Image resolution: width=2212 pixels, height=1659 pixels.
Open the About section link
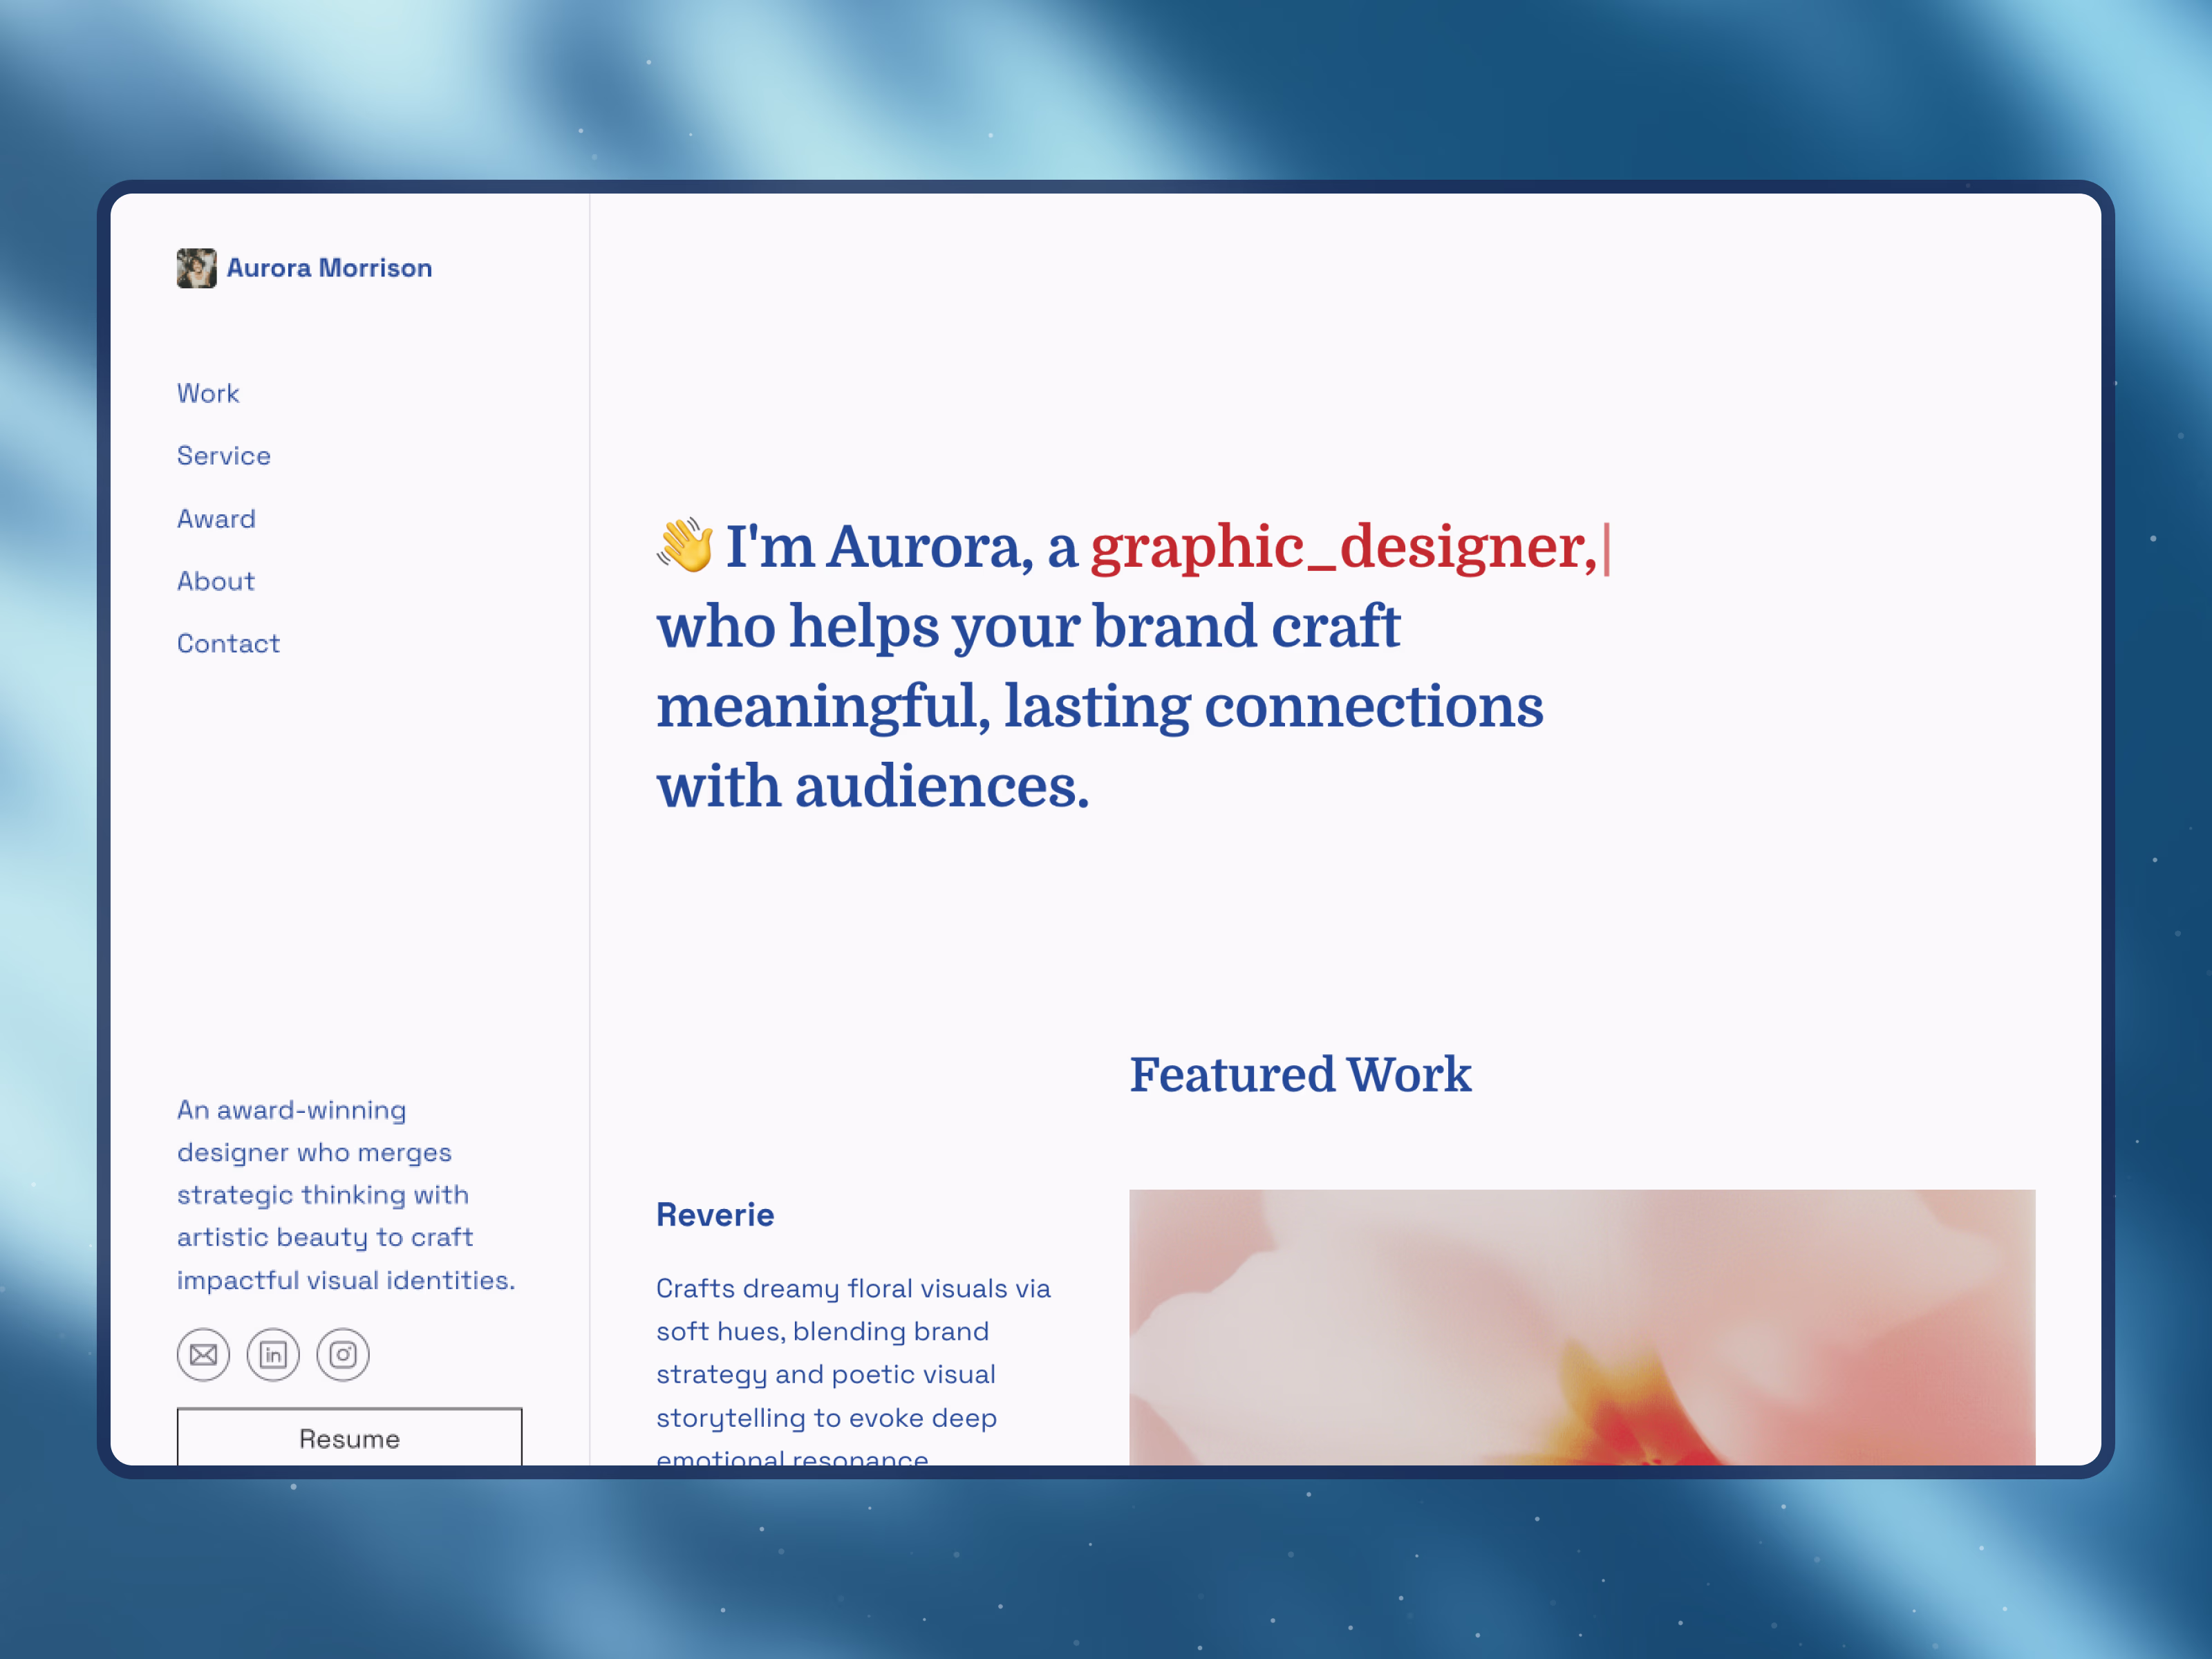point(216,581)
